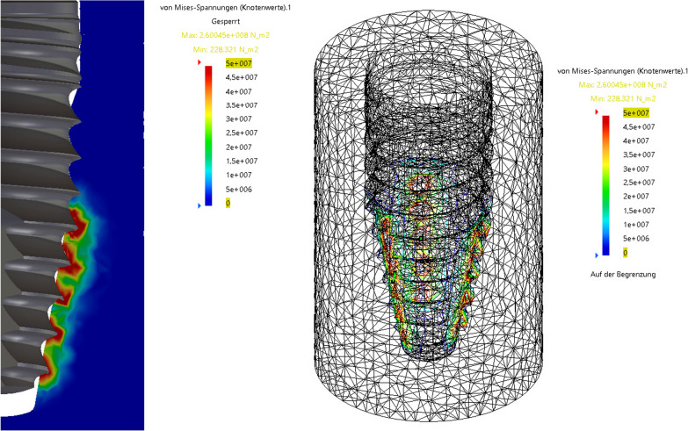The width and height of the screenshot is (688, 431).
Task: Click 4,5e+007 tick in Auf der Begrenzung legend
Action: coord(639,126)
